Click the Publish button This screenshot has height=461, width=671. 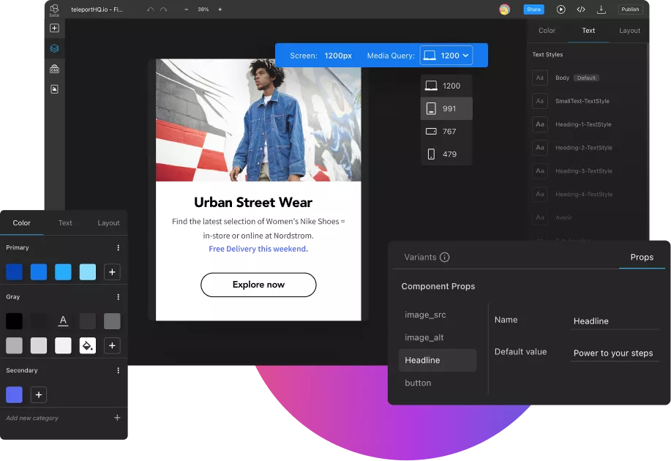629,9
